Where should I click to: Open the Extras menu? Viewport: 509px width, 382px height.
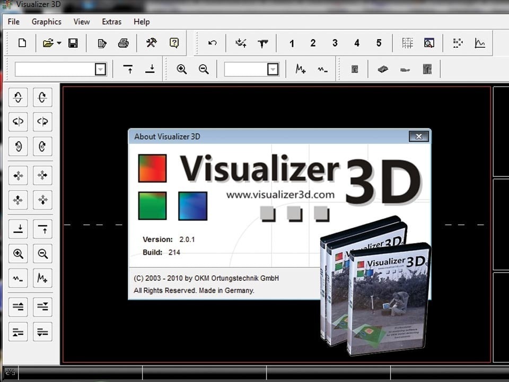111,22
